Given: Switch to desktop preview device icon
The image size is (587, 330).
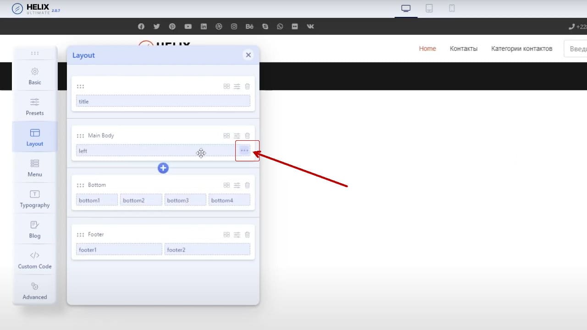Looking at the screenshot, I should 406,8.
